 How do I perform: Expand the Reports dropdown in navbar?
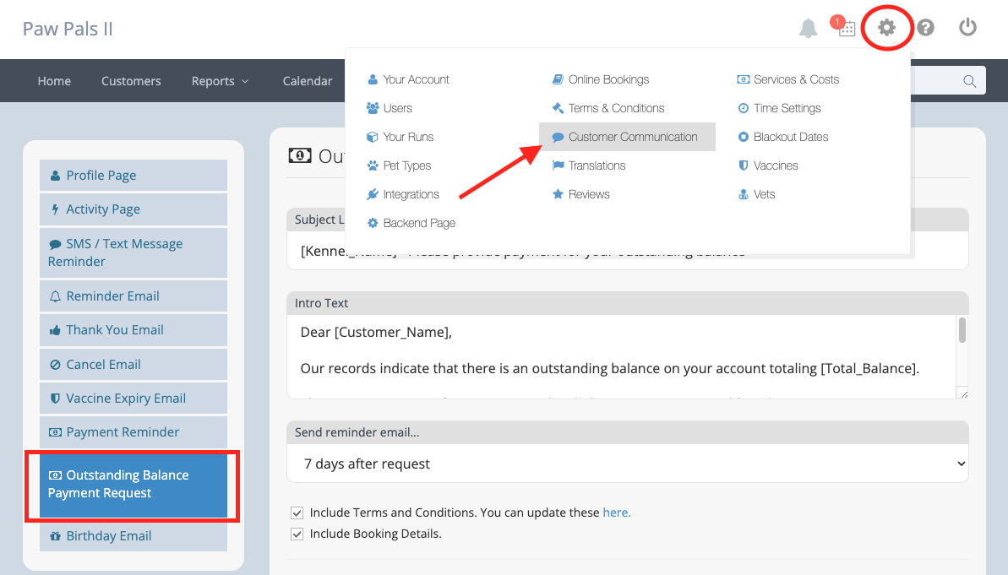coord(220,81)
